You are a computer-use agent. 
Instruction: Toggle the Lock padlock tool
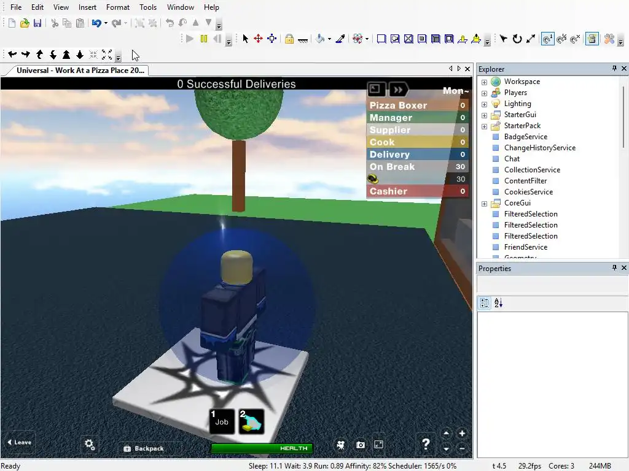[289, 39]
